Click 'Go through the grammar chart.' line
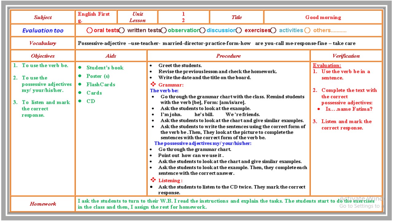Image resolution: width=393 pixels, height=221 pixels. coord(195,149)
